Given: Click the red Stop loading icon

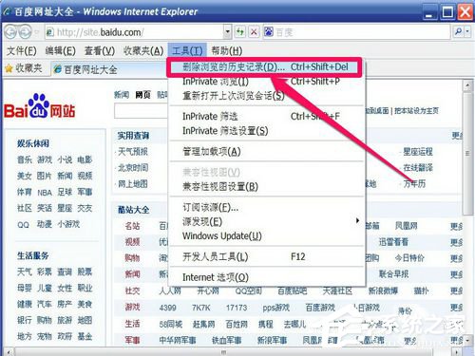Looking at the screenshot, I should (x=254, y=32).
